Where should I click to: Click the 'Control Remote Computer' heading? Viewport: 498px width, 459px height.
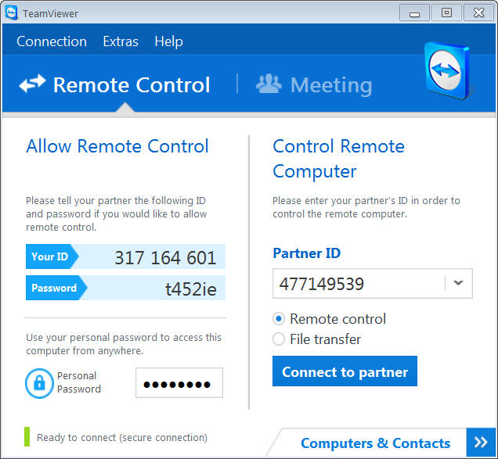338,159
